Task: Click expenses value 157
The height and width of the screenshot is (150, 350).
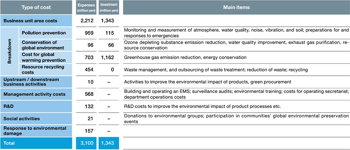Action: 89,131
